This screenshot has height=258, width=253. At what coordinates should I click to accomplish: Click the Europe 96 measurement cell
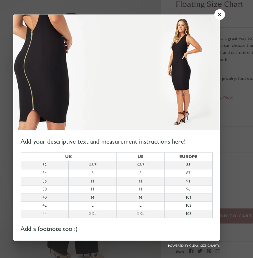[x=188, y=189]
